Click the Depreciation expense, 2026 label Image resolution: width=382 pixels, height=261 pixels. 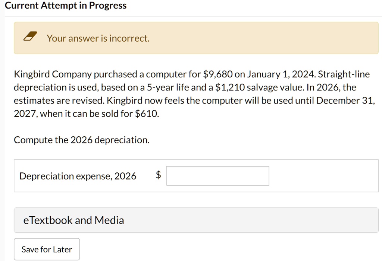[78, 176]
